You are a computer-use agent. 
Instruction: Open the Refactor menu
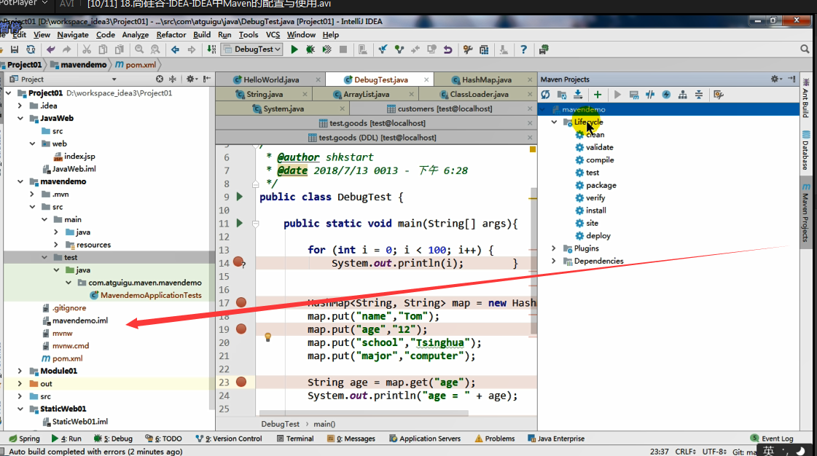click(x=171, y=35)
